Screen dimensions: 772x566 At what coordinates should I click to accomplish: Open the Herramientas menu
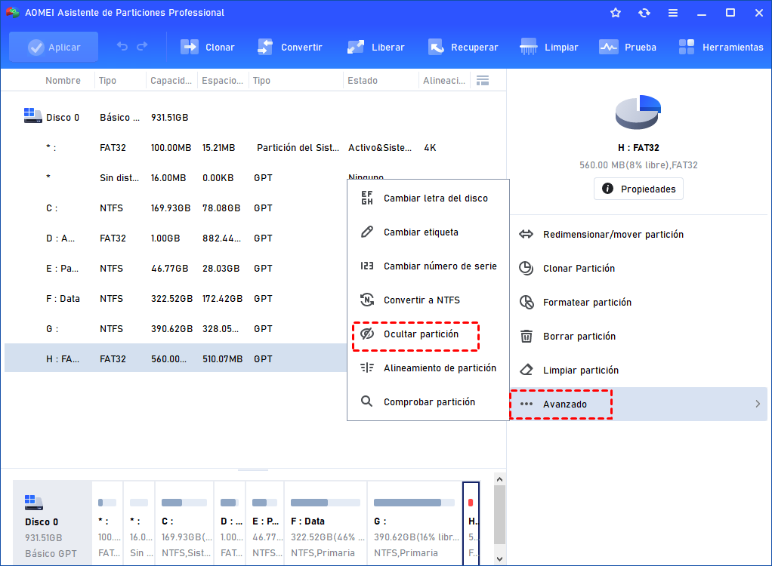pos(721,48)
